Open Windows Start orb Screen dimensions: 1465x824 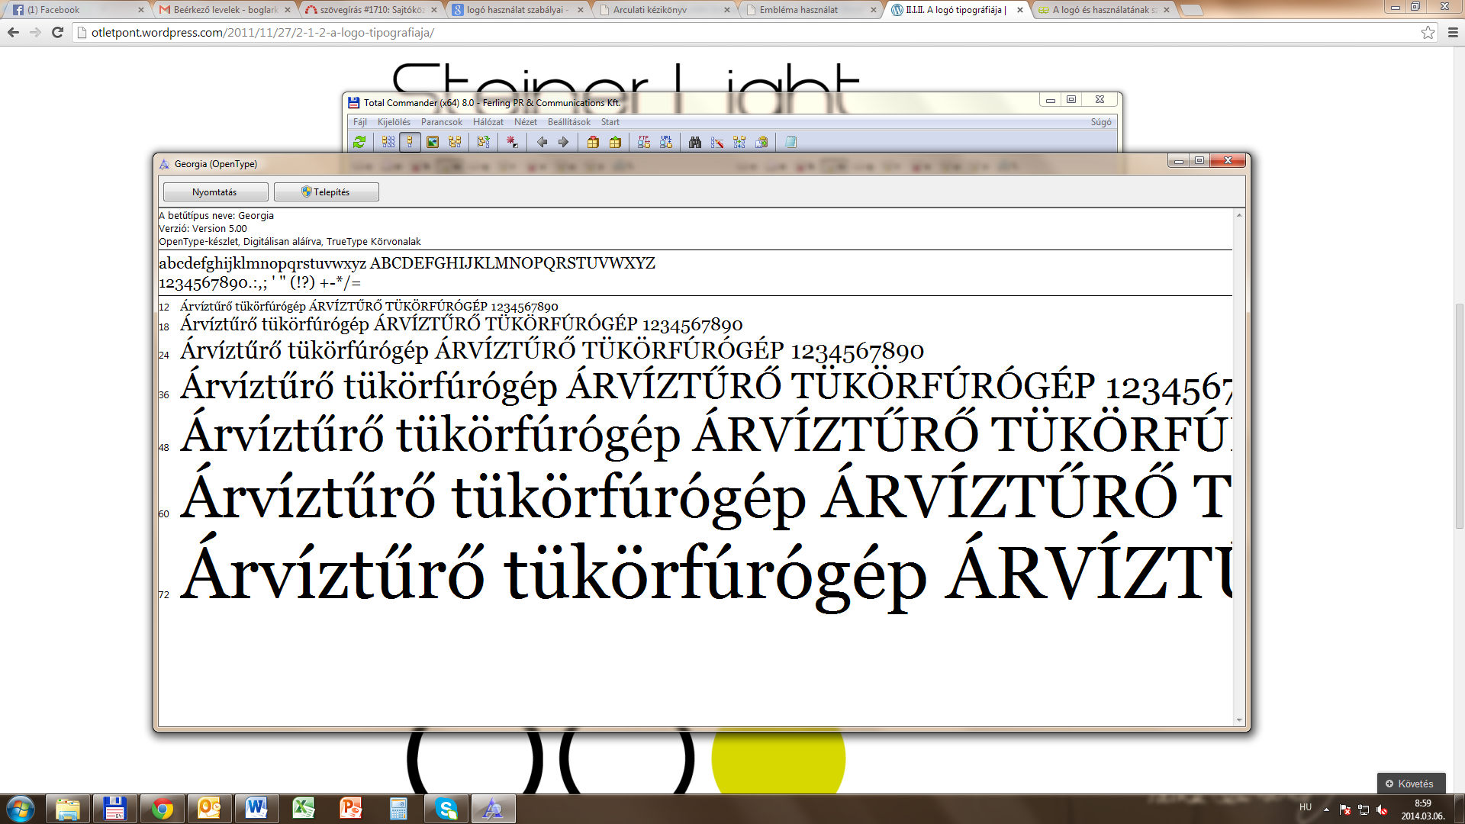point(21,809)
